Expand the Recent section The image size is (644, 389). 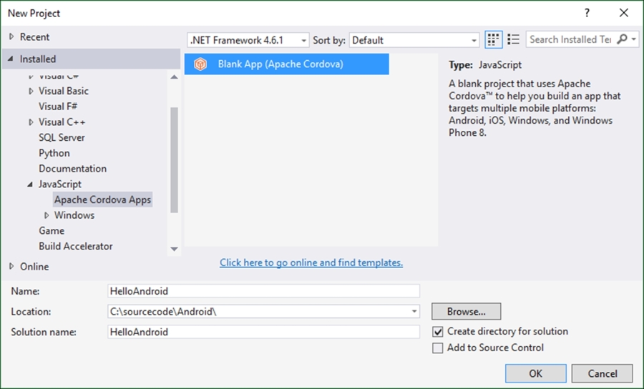[x=11, y=37]
